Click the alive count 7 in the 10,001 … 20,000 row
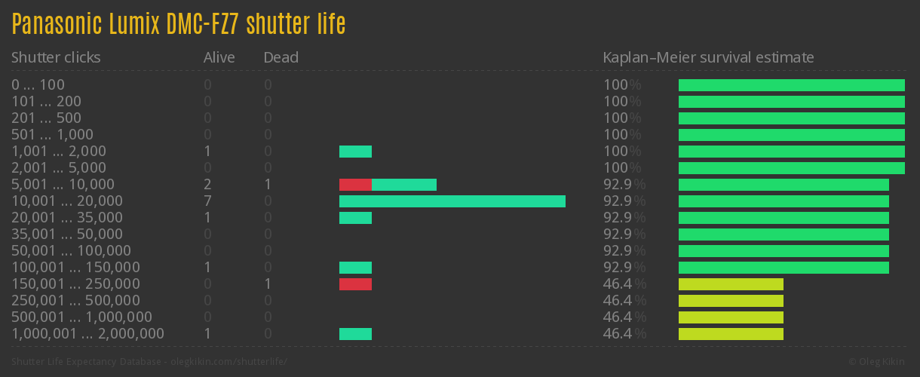Image resolution: width=920 pixels, height=377 pixels. point(207,201)
